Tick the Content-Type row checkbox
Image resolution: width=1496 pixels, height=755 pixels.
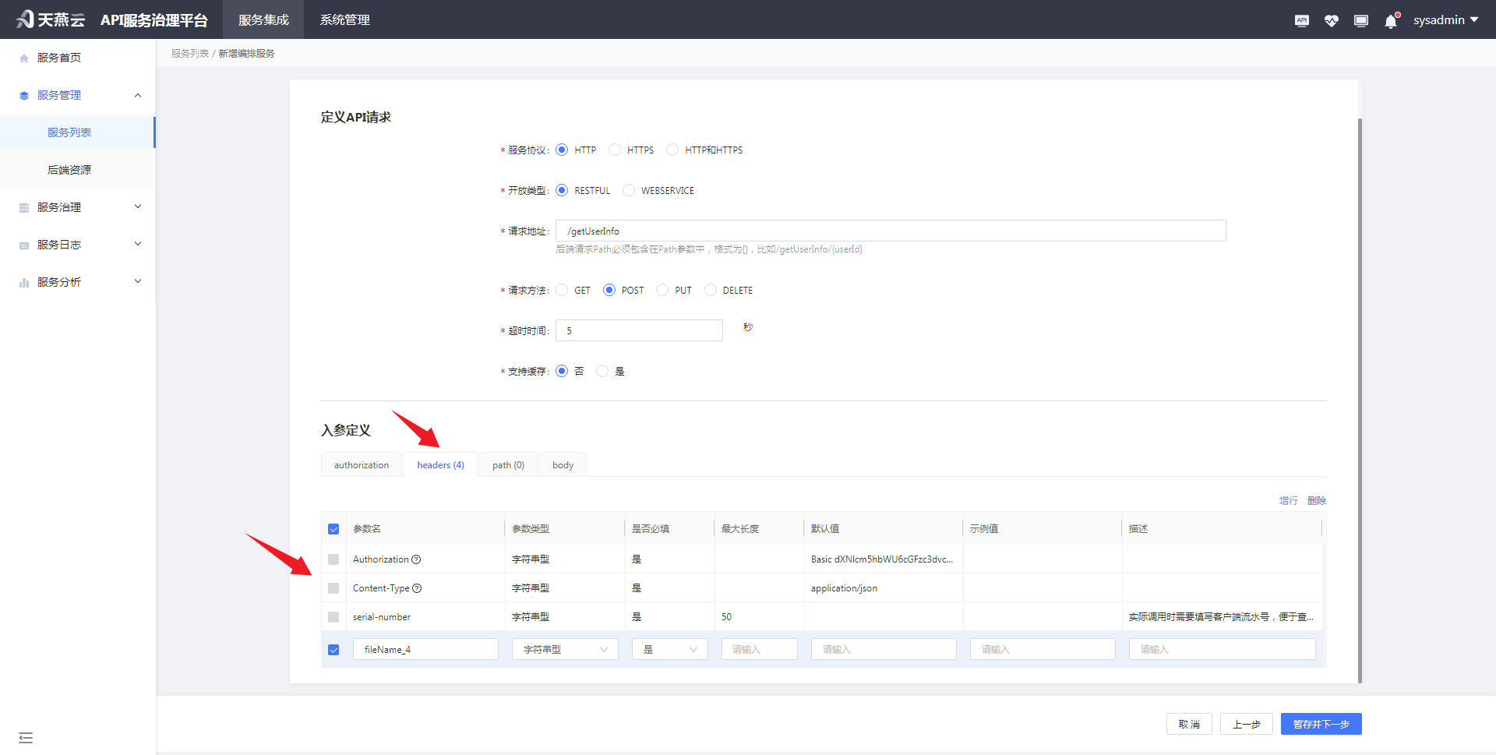[x=333, y=588]
